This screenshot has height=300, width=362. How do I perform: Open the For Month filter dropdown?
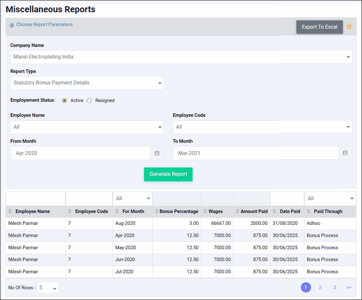click(149, 198)
